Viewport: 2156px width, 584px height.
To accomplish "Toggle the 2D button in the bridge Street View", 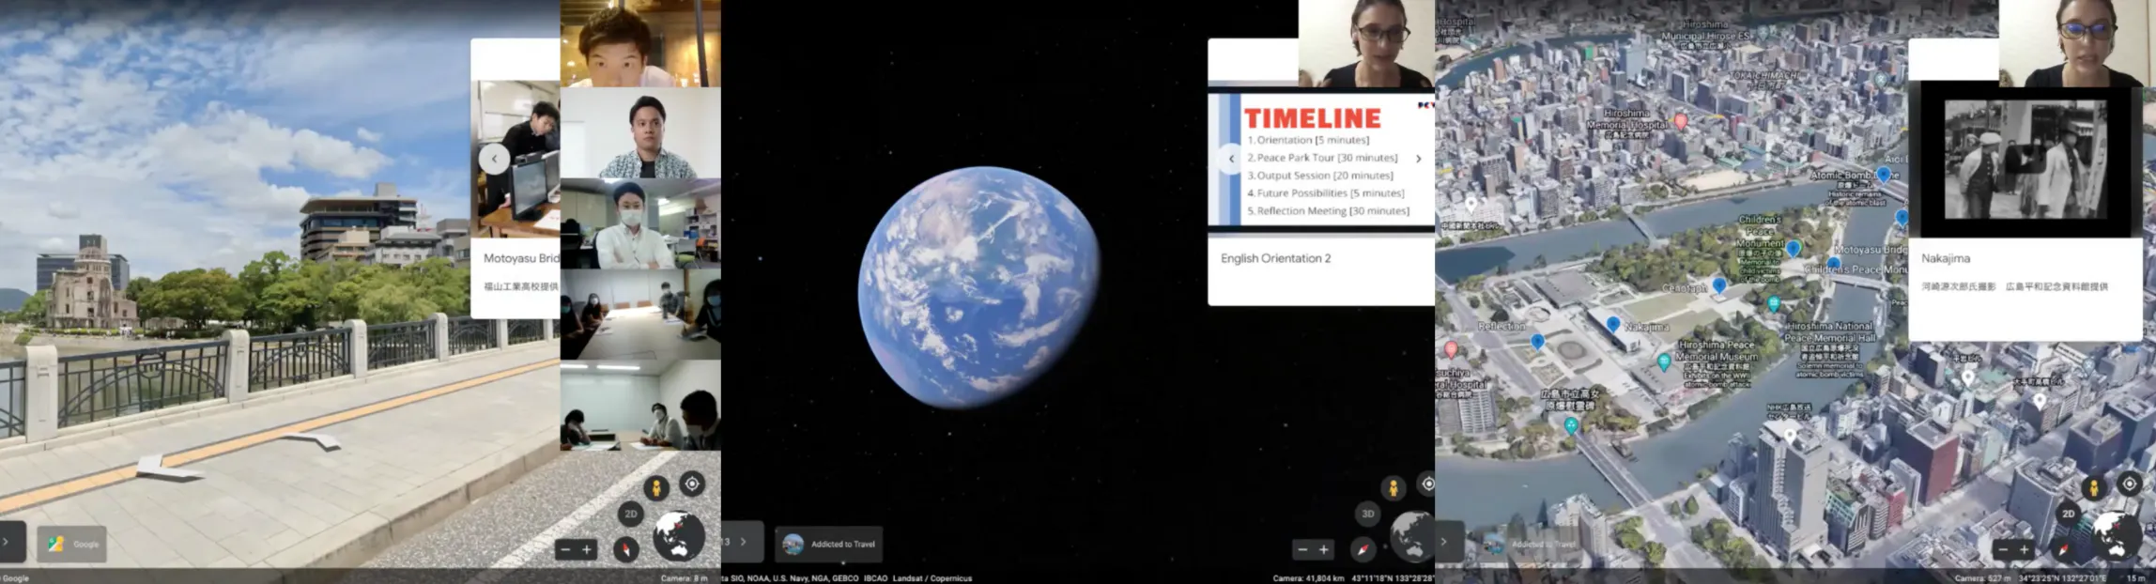I will click(631, 514).
